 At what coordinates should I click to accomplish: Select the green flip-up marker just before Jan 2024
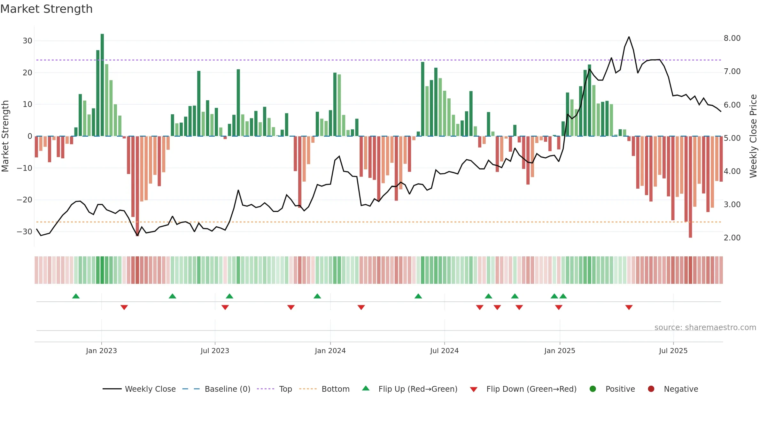317,296
